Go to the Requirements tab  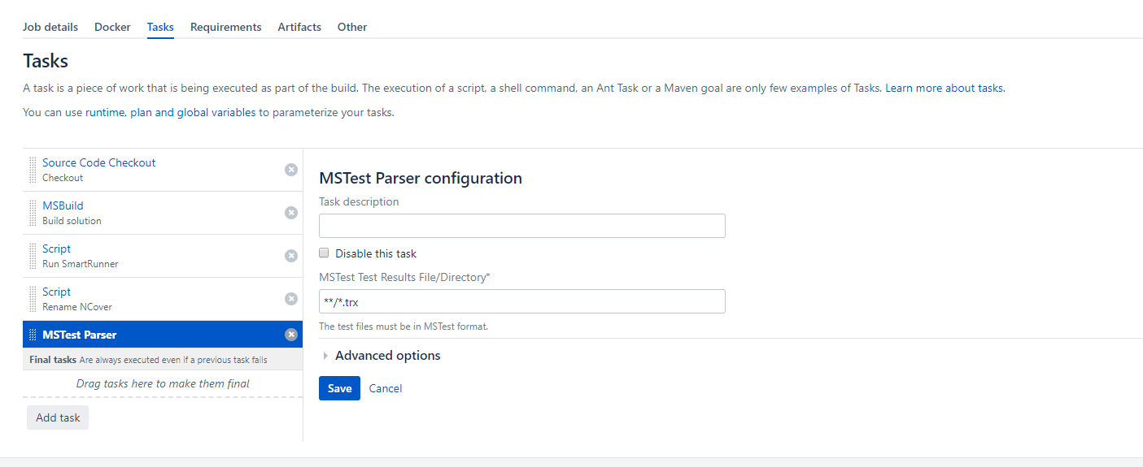[225, 27]
